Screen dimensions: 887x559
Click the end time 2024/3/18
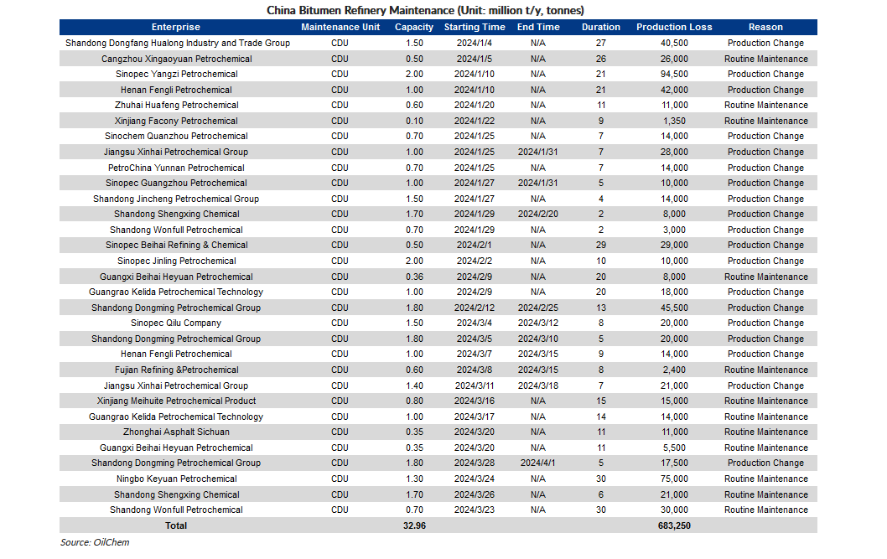pos(538,386)
